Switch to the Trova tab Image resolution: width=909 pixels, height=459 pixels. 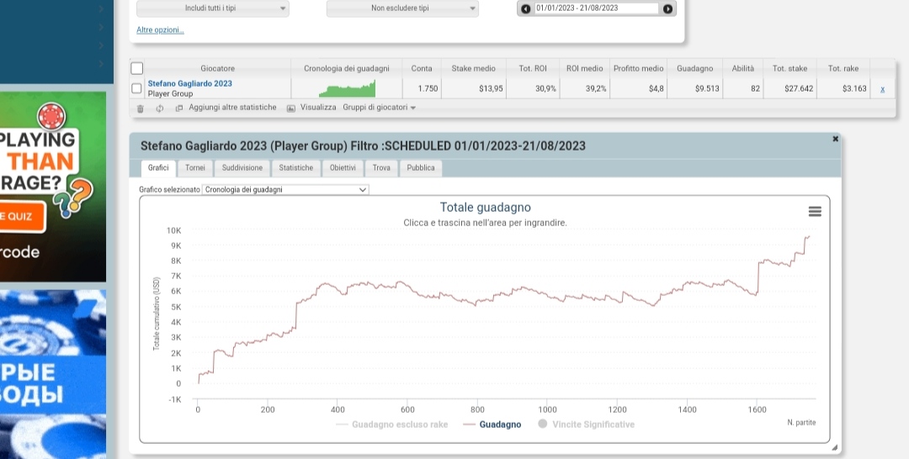click(x=381, y=168)
